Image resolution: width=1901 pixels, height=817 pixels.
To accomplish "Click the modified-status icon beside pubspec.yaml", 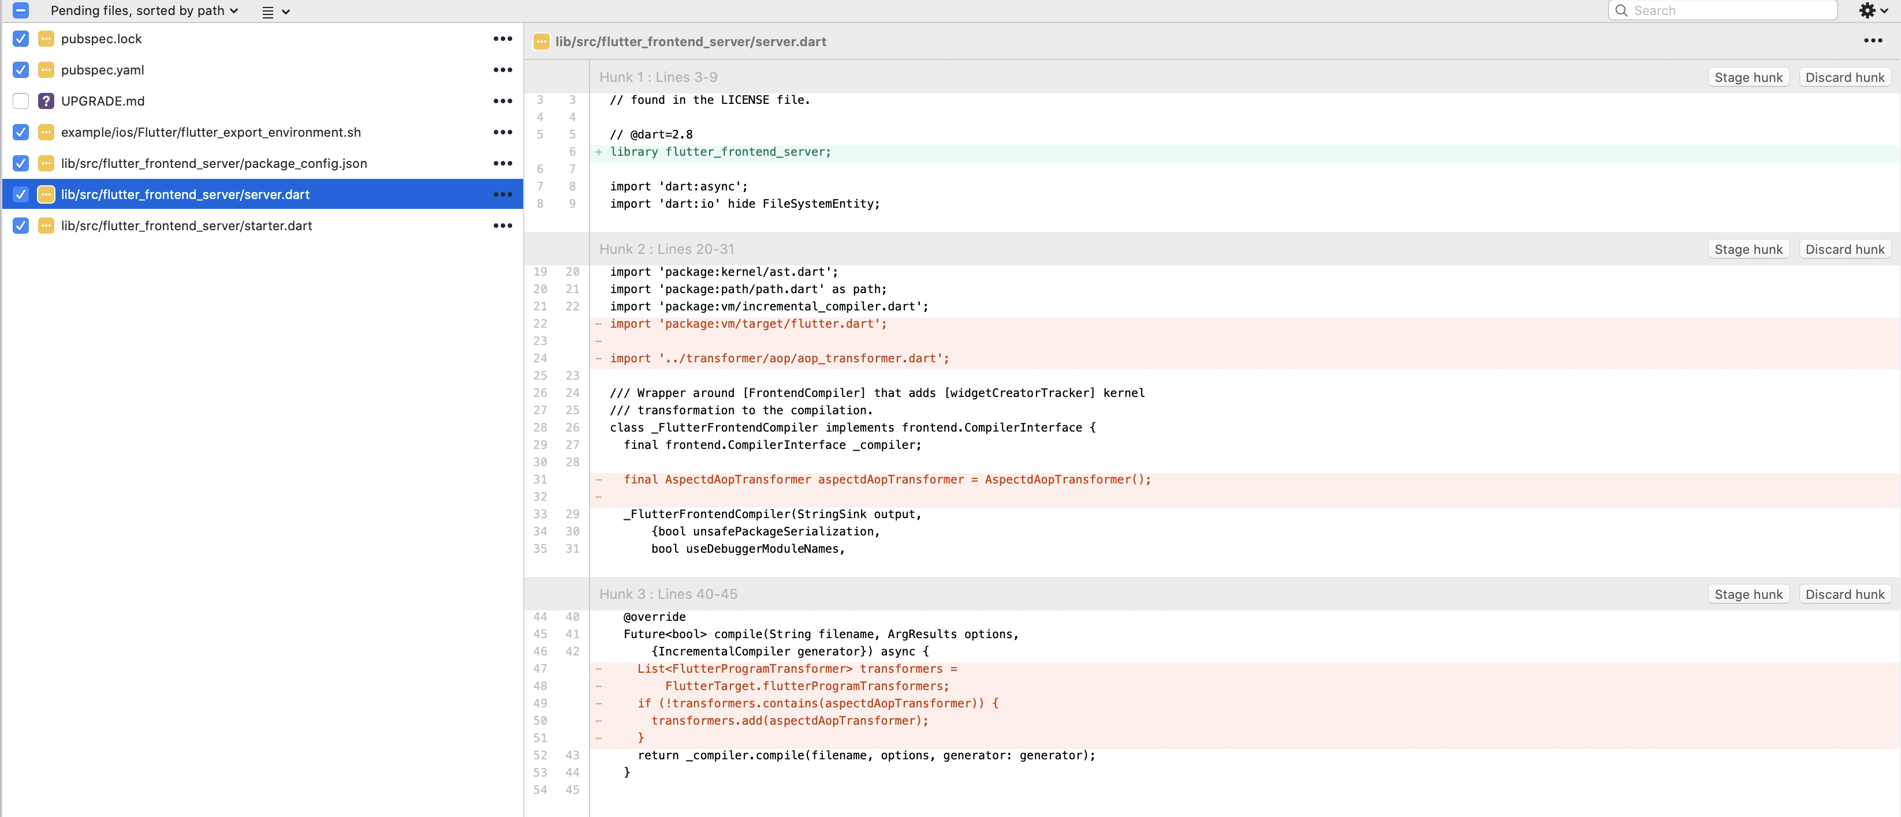I will (46, 70).
